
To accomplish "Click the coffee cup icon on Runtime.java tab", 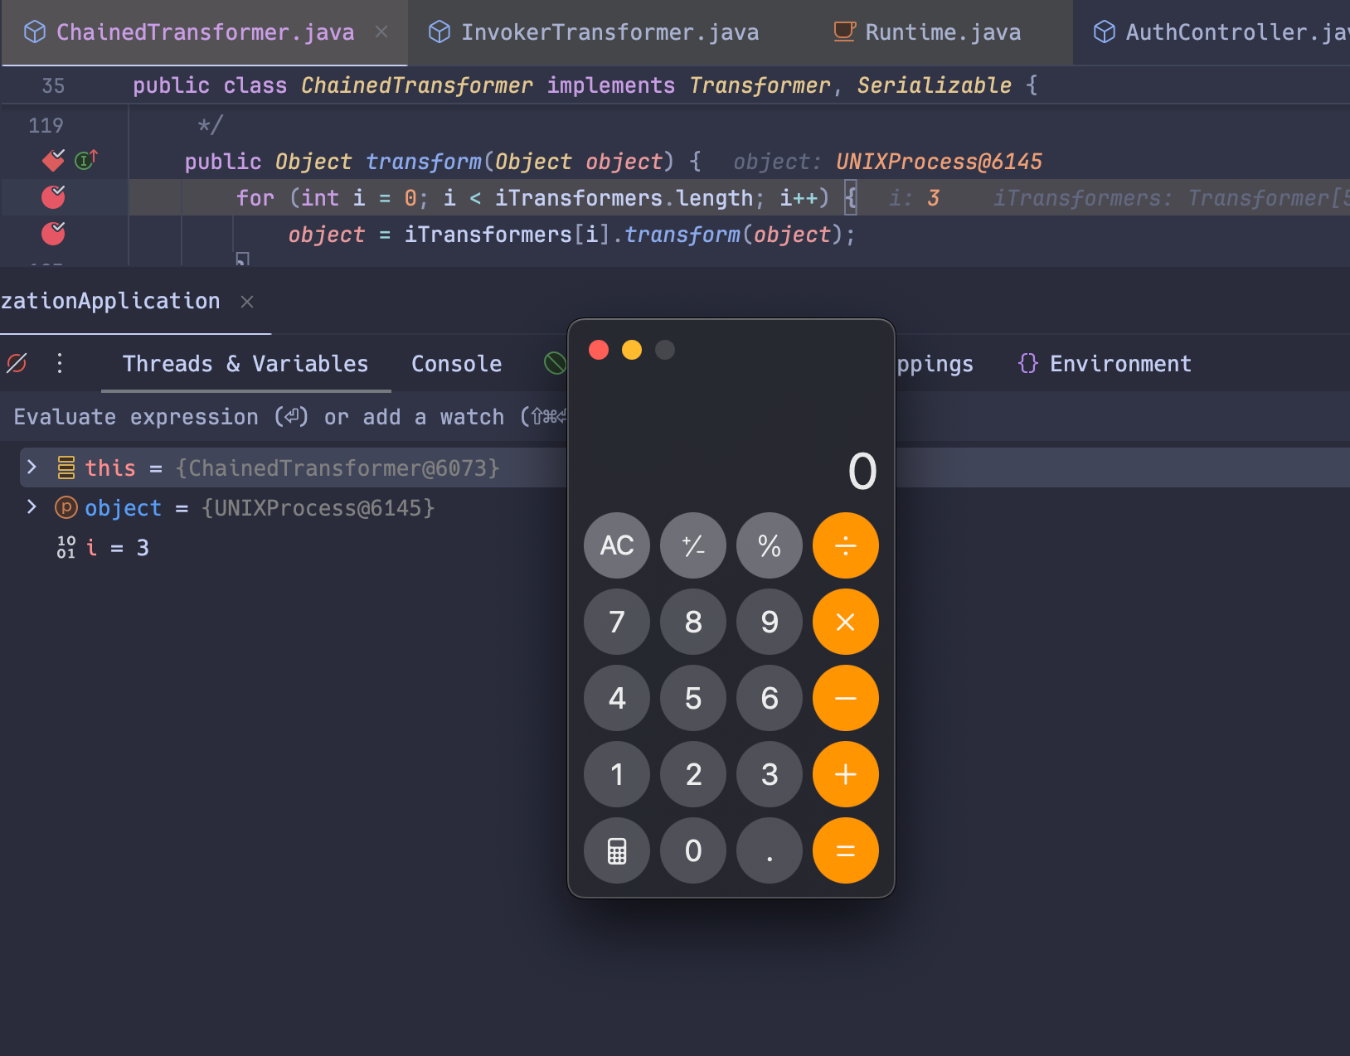I will point(843,31).
